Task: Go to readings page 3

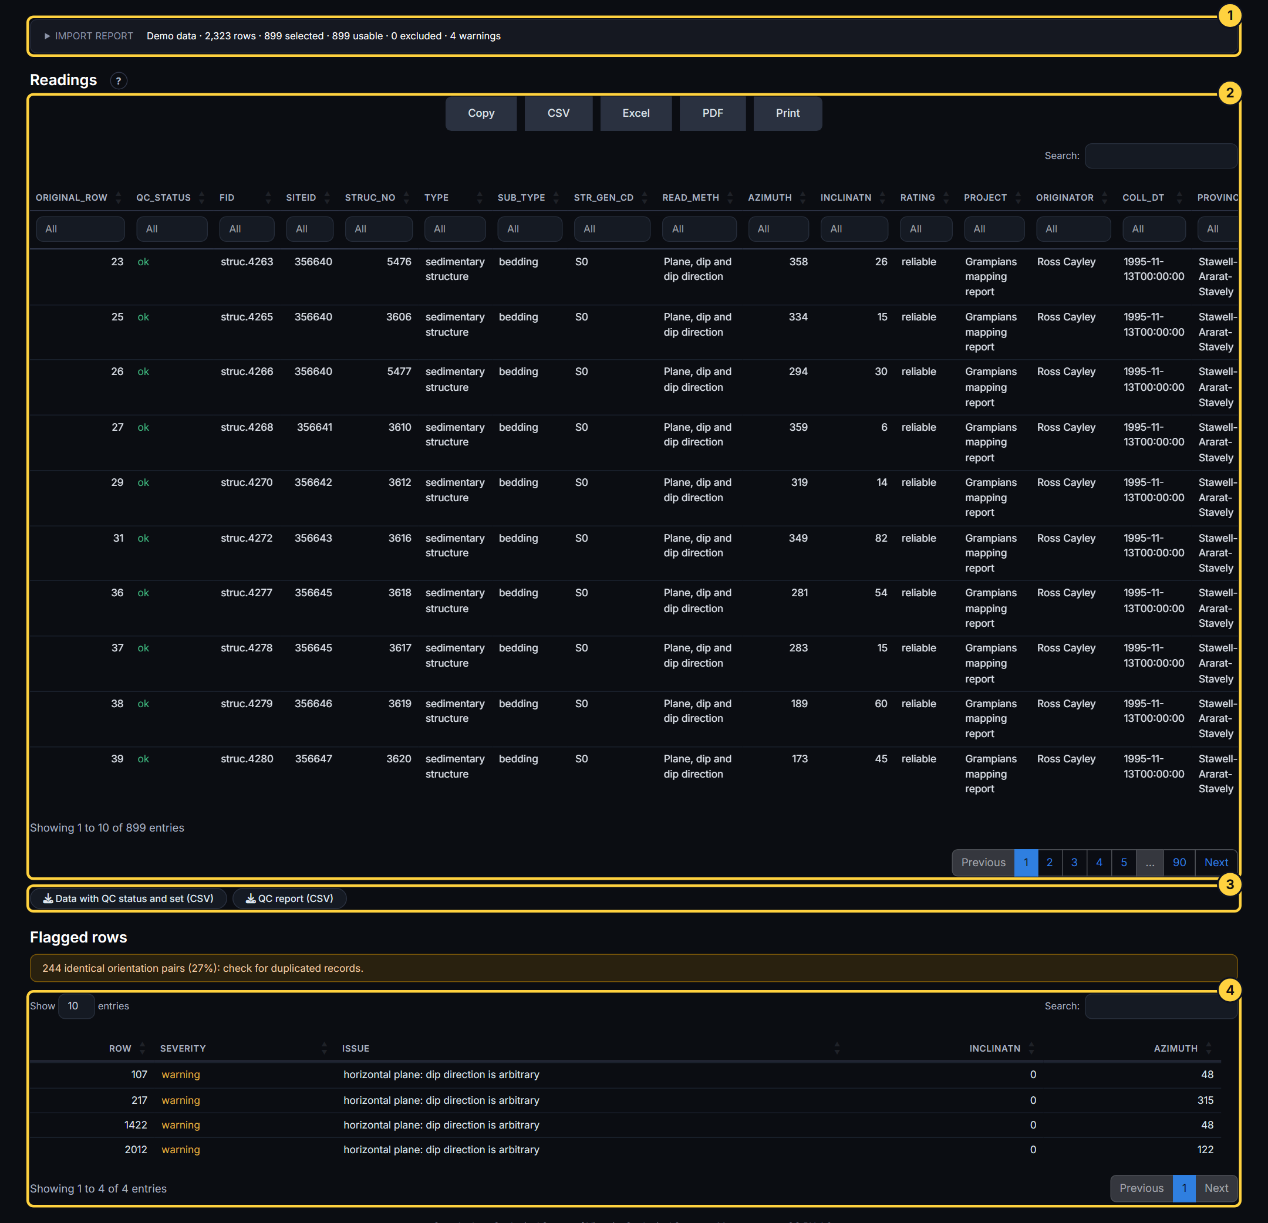Action: (x=1074, y=863)
